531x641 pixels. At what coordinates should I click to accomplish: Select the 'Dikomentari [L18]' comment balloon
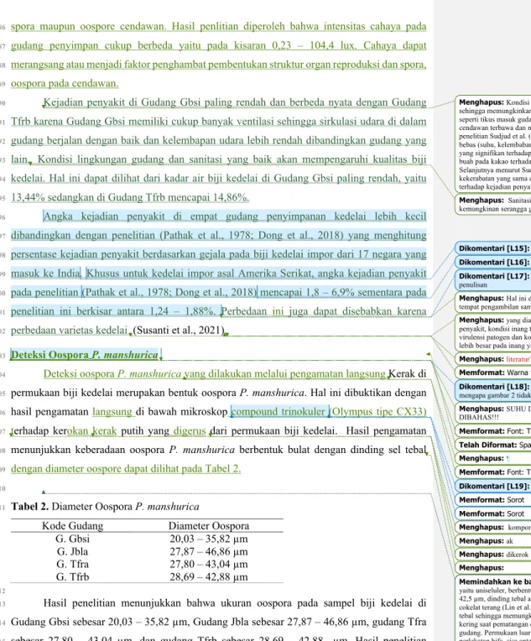point(493,390)
